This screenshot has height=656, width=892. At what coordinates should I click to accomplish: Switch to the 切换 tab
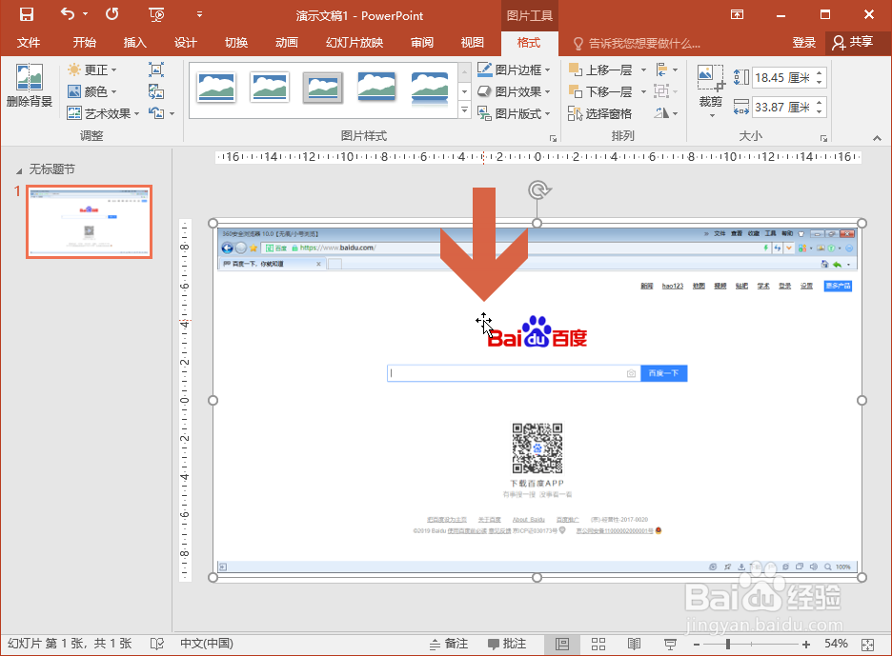tap(236, 43)
